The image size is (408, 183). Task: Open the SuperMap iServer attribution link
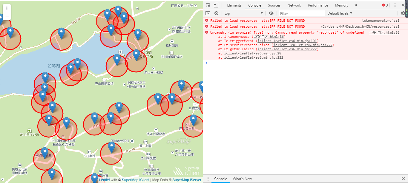tap(187, 180)
